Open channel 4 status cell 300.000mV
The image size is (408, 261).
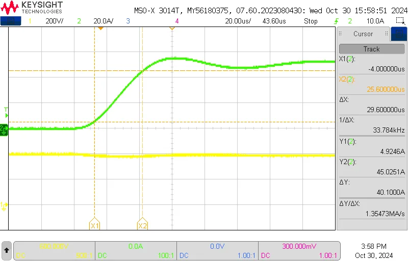[299, 251]
